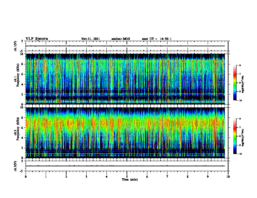
Task: Click time axis tick label "7"
Action: pyautogui.click(x=167, y=177)
